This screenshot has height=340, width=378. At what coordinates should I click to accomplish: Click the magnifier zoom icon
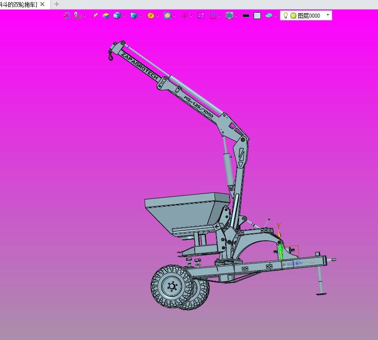click(167, 16)
